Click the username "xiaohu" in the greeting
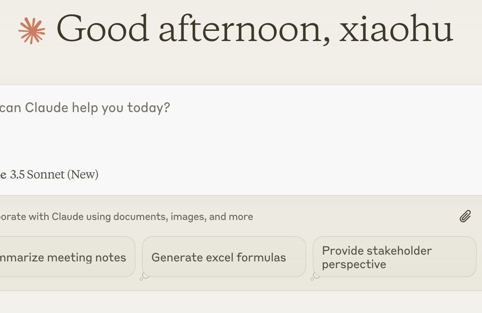This screenshot has width=482, height=313. [396, 30]
